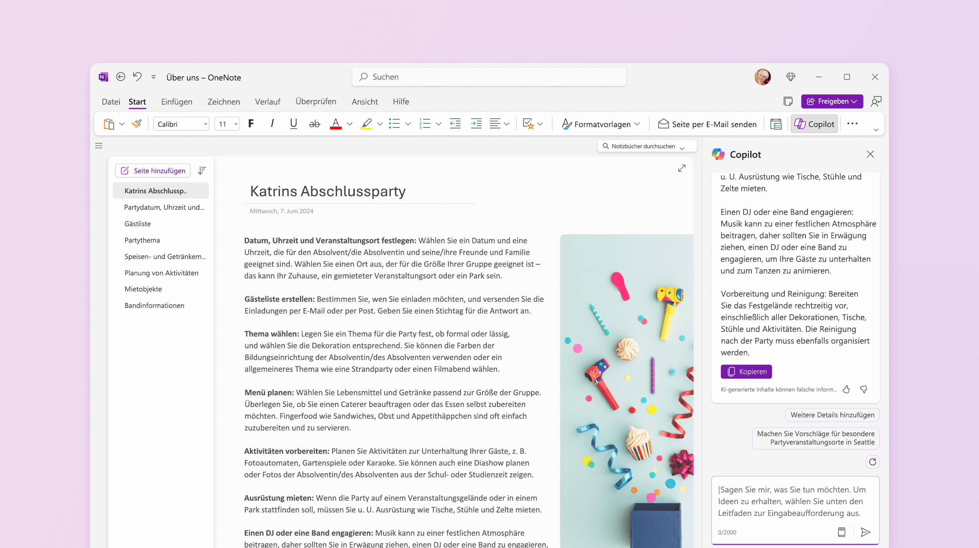The image size is (979, 548).
Task: Open the Hilfe tab
Action: pos(401,102)
